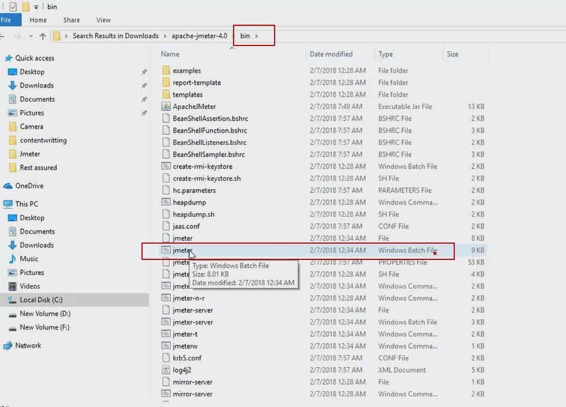566x407 pixels.
Task: Open the Rest assured folder in sidebar
Action: tap(38, 168)
